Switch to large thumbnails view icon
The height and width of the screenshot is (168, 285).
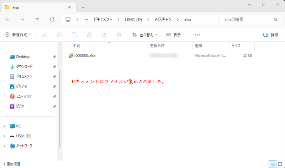point(280,164)
